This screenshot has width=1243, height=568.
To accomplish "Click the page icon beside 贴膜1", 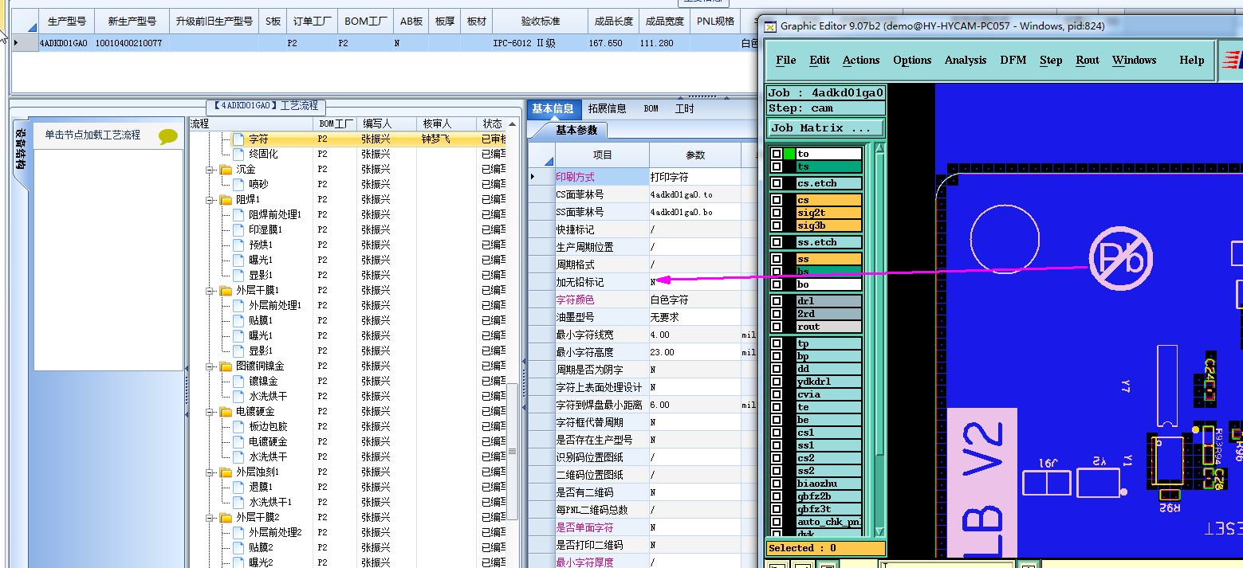I will [x=238, y=320].
